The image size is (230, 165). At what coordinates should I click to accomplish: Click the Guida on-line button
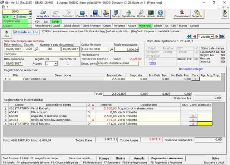26,32
